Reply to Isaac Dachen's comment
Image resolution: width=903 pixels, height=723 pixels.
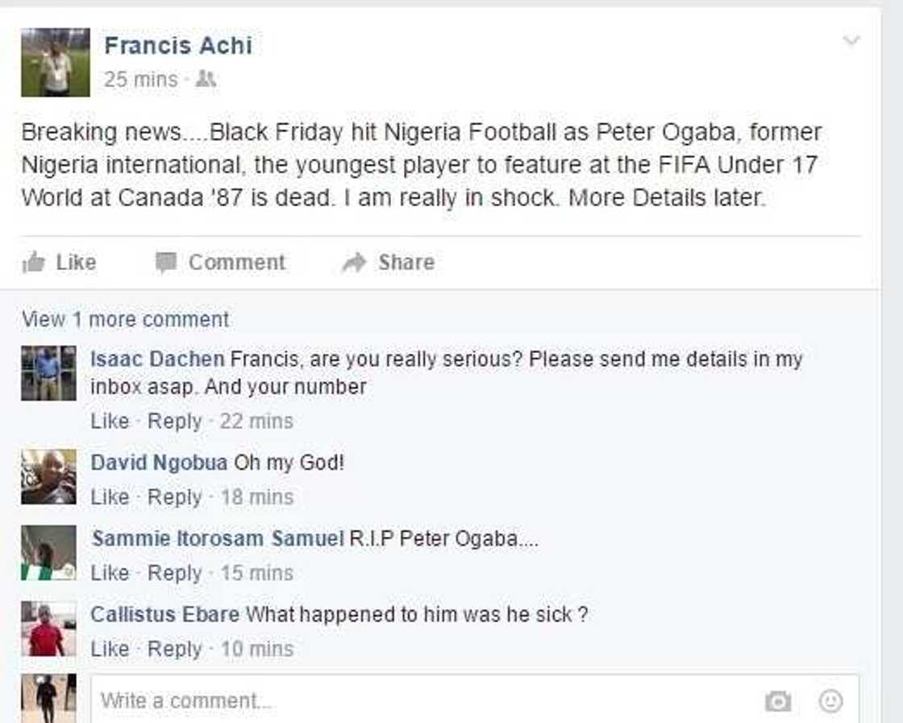tap(175, 421)
